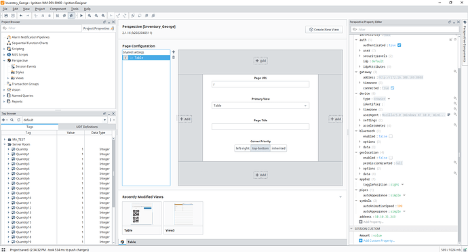
Task: Click the first magnifier zoom icon
Action: [90, 16]
